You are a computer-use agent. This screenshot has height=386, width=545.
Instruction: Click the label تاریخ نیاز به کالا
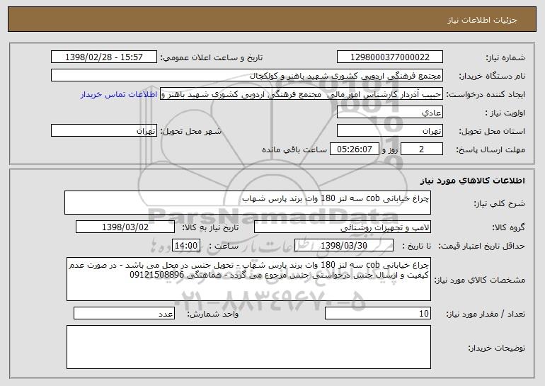[210, 228]
